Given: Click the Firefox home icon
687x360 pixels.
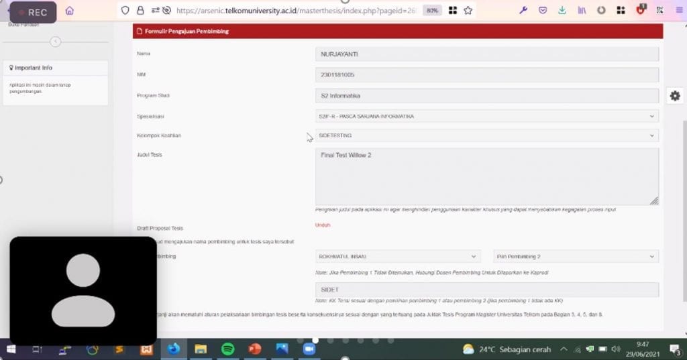Looking at the screenshot, I should pyautogui.click(x=70, y=11).
